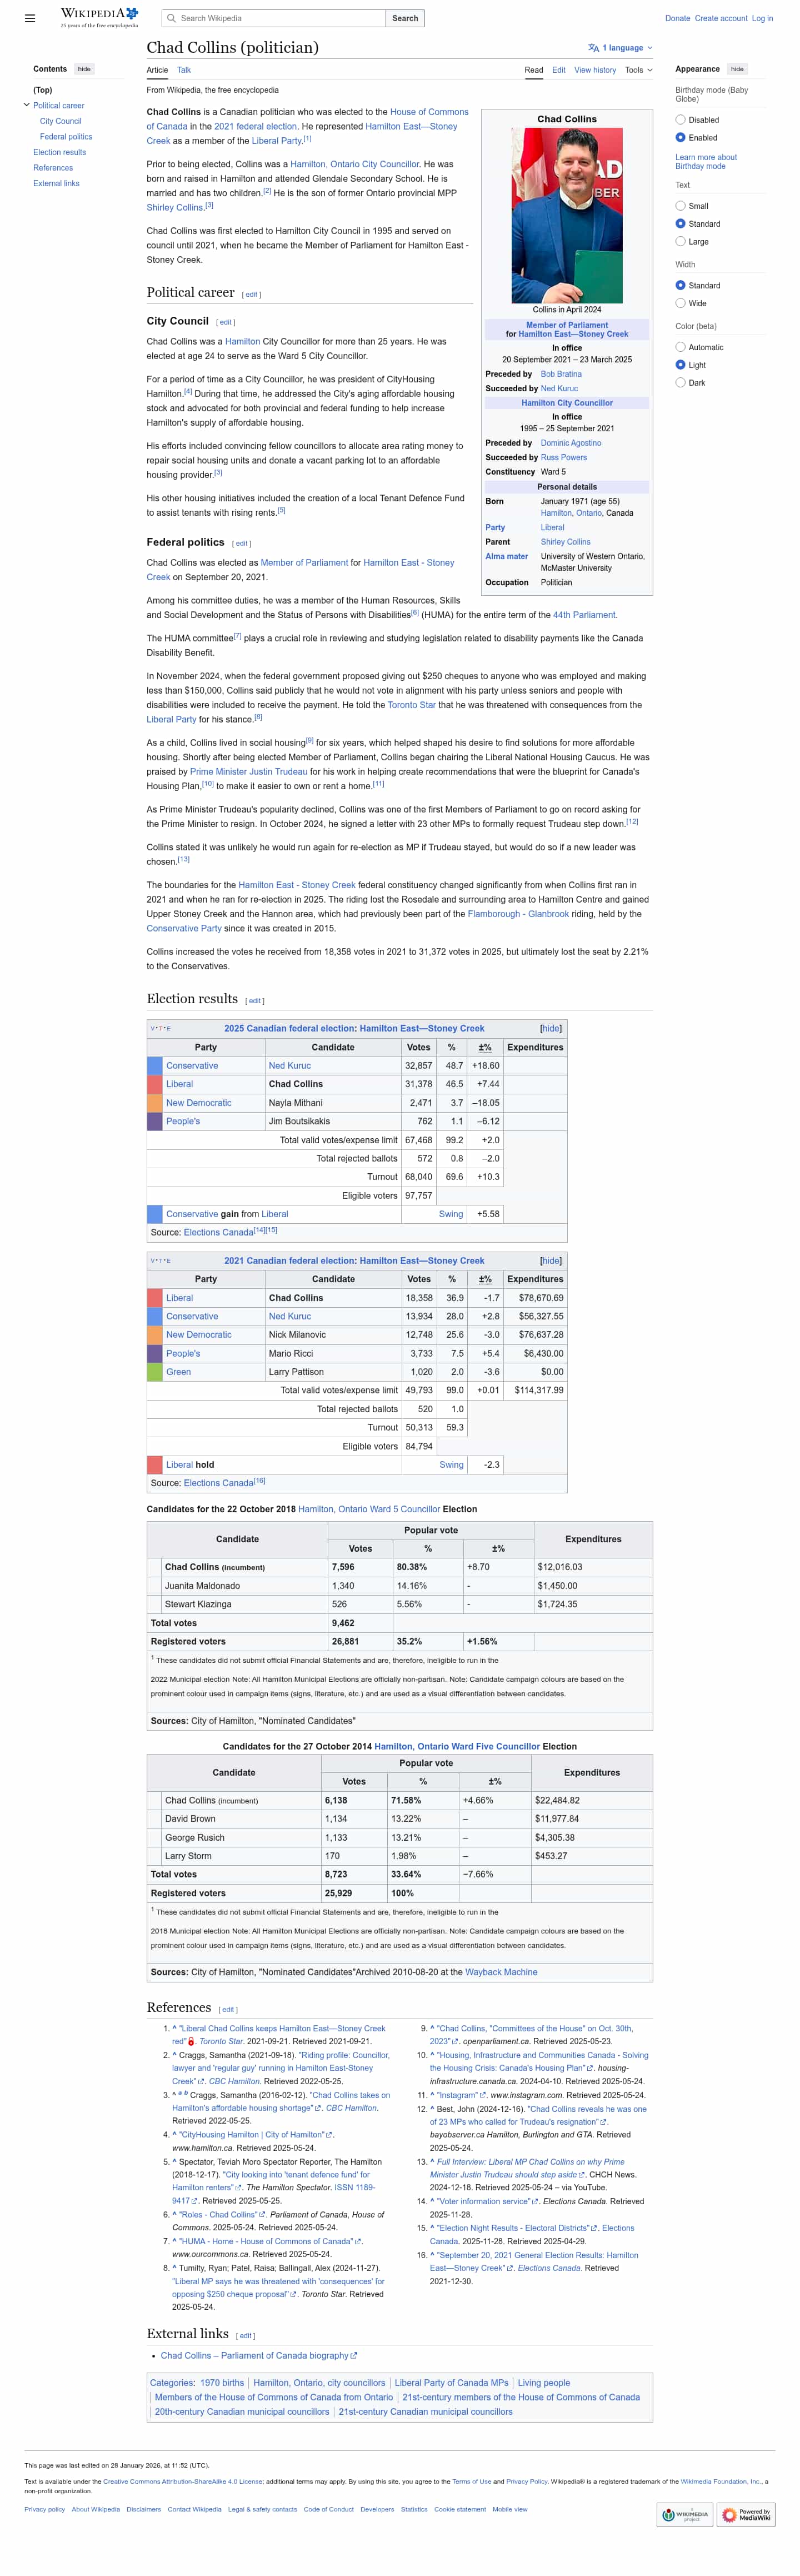Click Mobile view footer link
The width and height of the screenshot is (800, 2576).
510,2509
